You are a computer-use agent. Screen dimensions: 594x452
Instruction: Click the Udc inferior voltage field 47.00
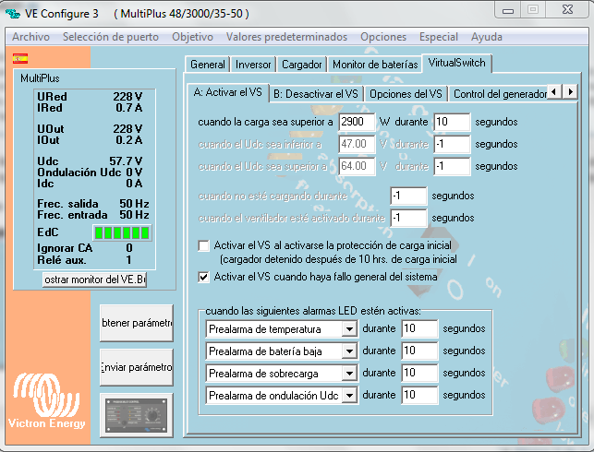tap(357, 144)
